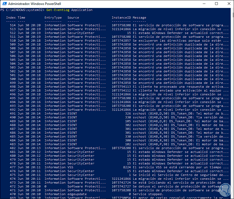Image resolution: width=234 pixels, height=199 pixels.
Task: Select the event row with index 481
Action: [119, 152]
